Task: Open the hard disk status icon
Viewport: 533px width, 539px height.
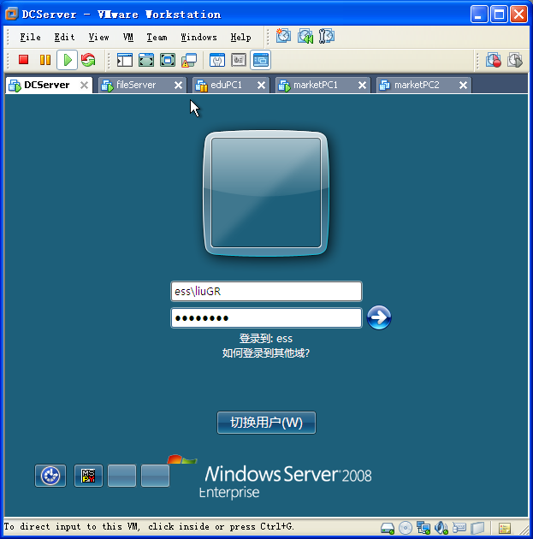Action: coord(388,528)
